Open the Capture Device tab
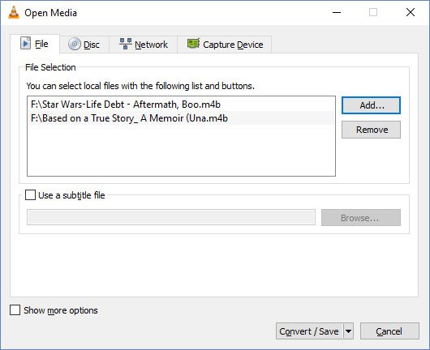This screenshot has width=430, height=350. (x=225, y=45)
